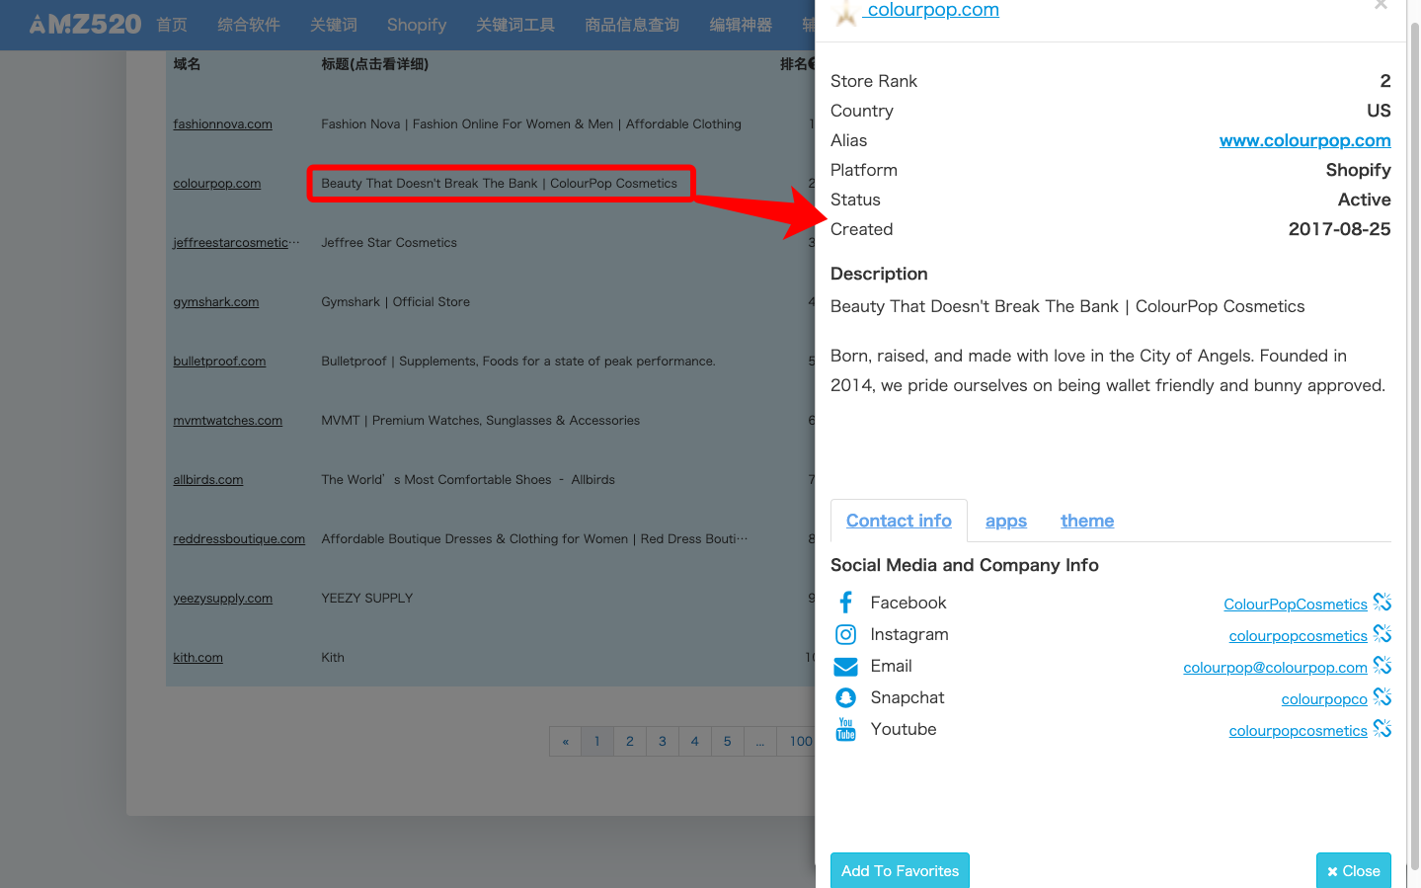Viewport: 1421px width, 888px height.
Task: Select the Contact info tab
Action: (x=899, y=521)
